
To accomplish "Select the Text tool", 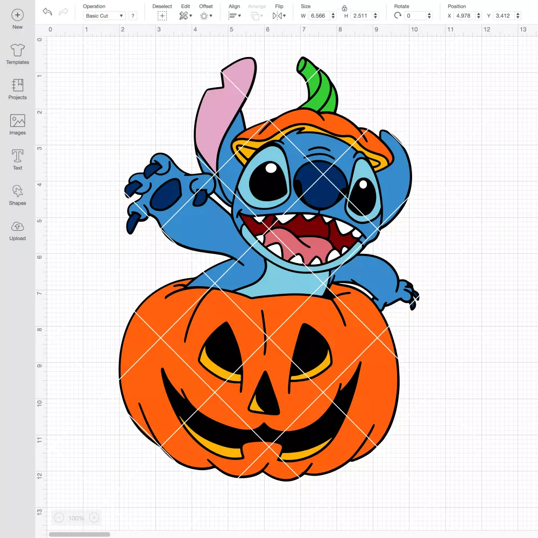I will pos(18,160).
